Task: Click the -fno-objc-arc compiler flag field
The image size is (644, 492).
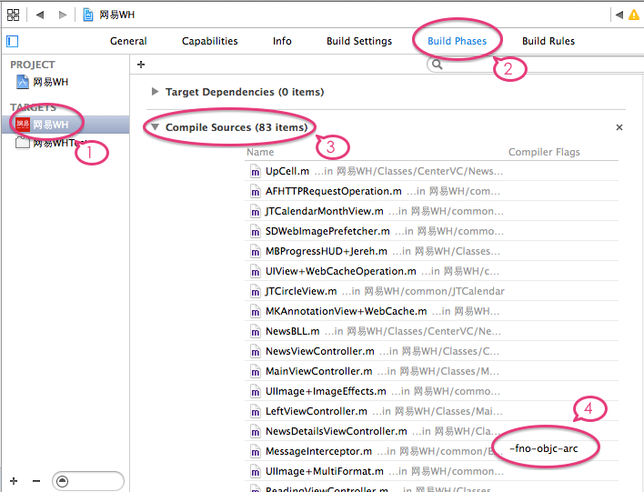Action: point(543,448)
